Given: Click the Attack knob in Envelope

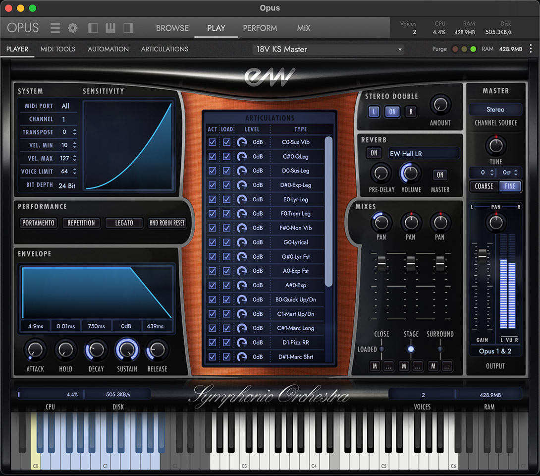Looking at the screenshot, I should click(35, 350).
